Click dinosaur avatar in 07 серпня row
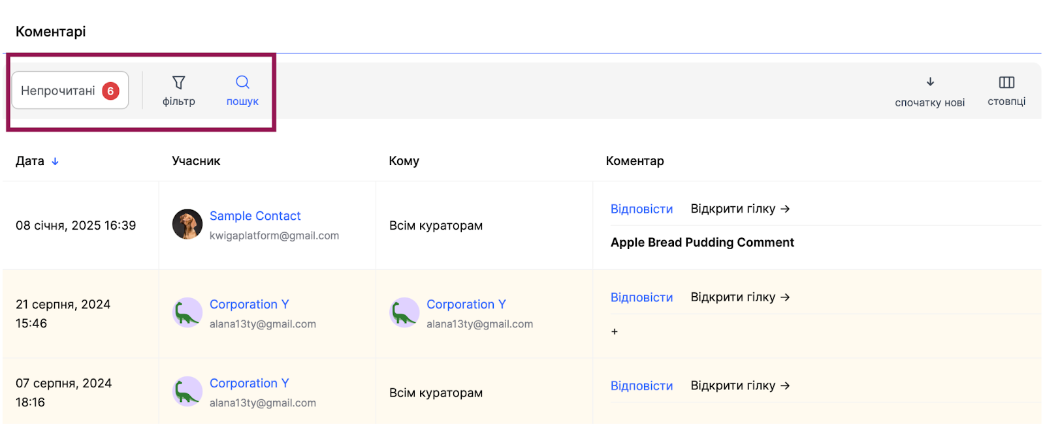Image resolution: width=1045 pixels, height=424 pixels. click(x=187, y=392)
